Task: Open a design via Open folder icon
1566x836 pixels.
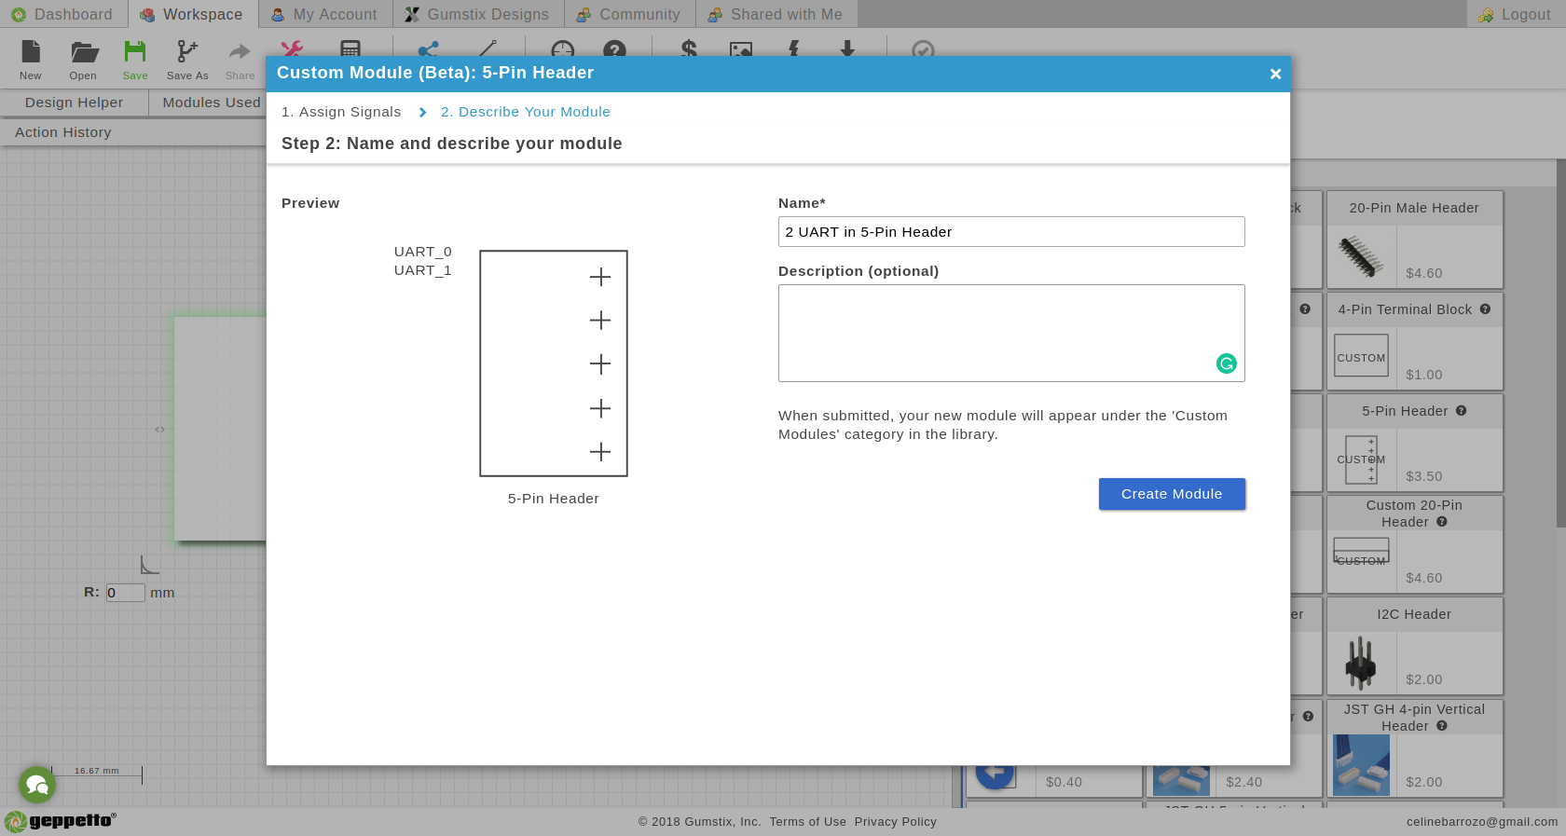Action: [x=84, y=52]
